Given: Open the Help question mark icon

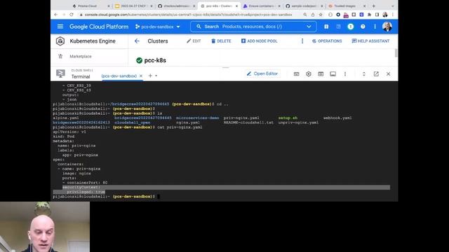Looking at the screenshot, I should tap(363, 27).
